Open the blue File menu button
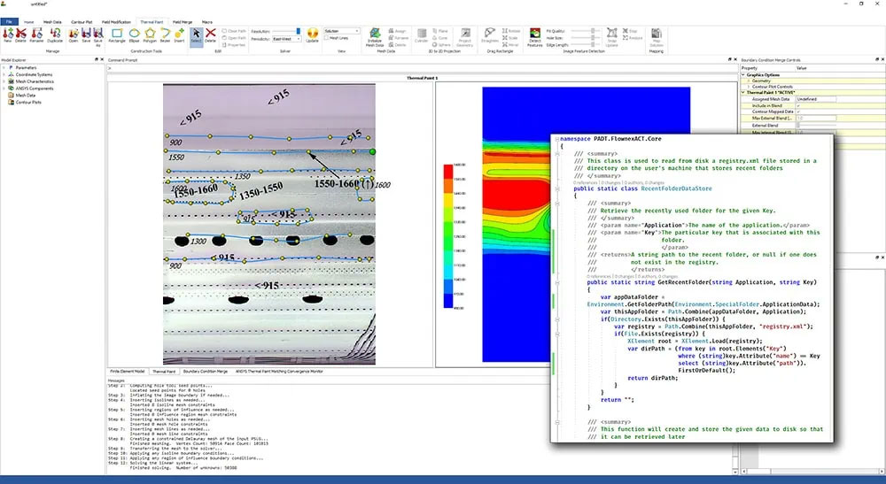The image size is (886, 484). 9,22
